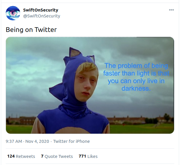Click the tweet text Being on Twitter

[x=31, y=30]
